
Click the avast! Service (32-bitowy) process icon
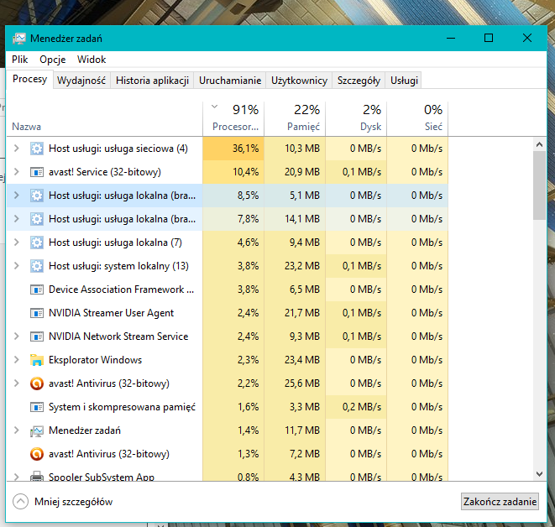(37, 172)
